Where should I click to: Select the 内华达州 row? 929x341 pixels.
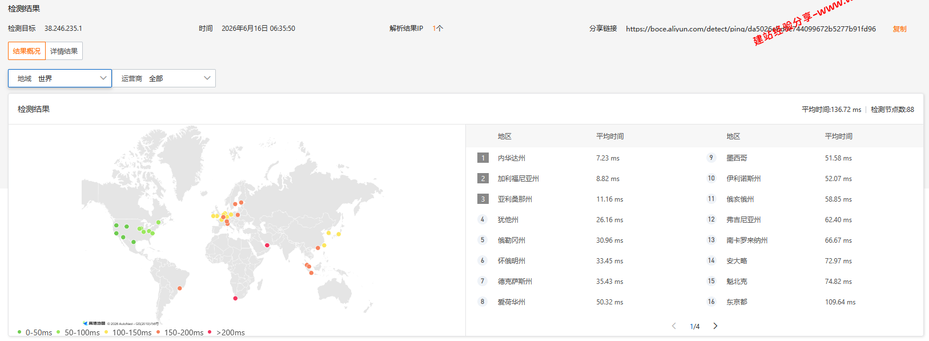coord(580,158)
